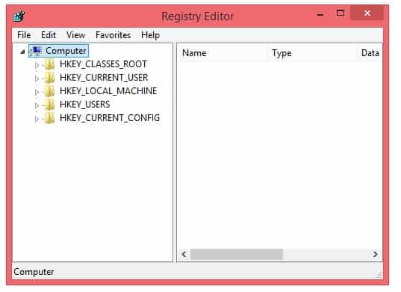Select the Computer tree label

coord(66,51)
